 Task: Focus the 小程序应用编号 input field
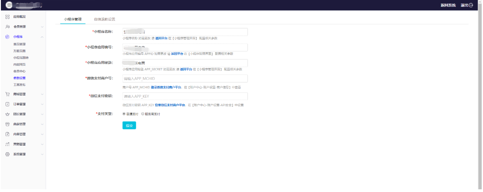point(185,47)
